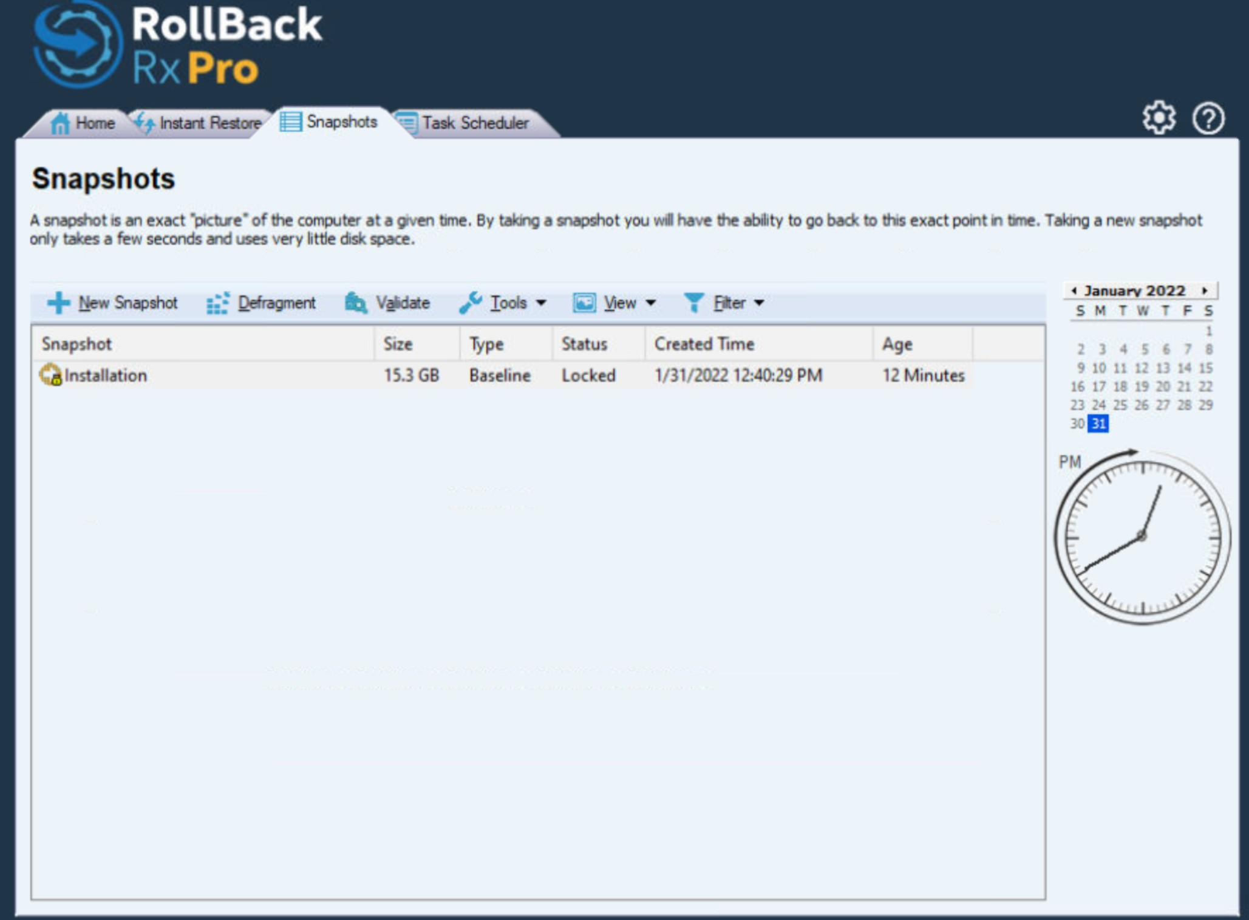Select day 15 in the calendar
Viewport: 1249px width, 920px height.
click(x=1206, y=368)
